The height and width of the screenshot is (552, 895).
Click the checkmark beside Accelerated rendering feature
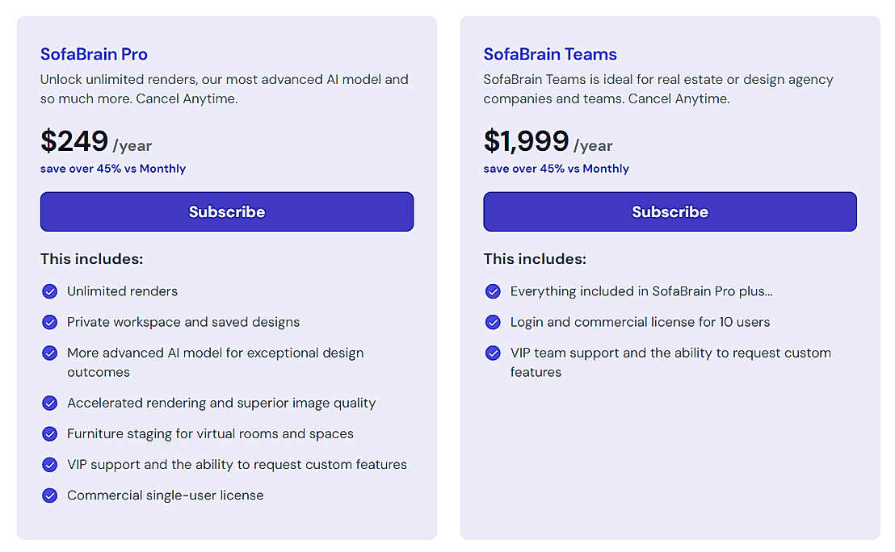(49, 403)
